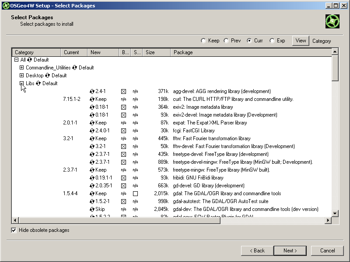Click the vertical scrollbar up arrow
Viewport: 350px width, 262px height.
coord(335,52)
